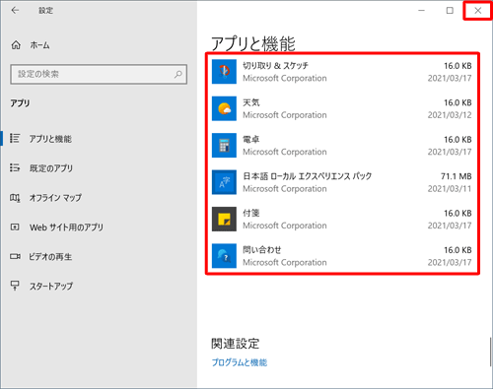Select 日本語 ローカル エクスペリエンス パック name
Image resolution: width=493 pixels, height=389 pixels.
pyautogui.click(x=308, y=176)
